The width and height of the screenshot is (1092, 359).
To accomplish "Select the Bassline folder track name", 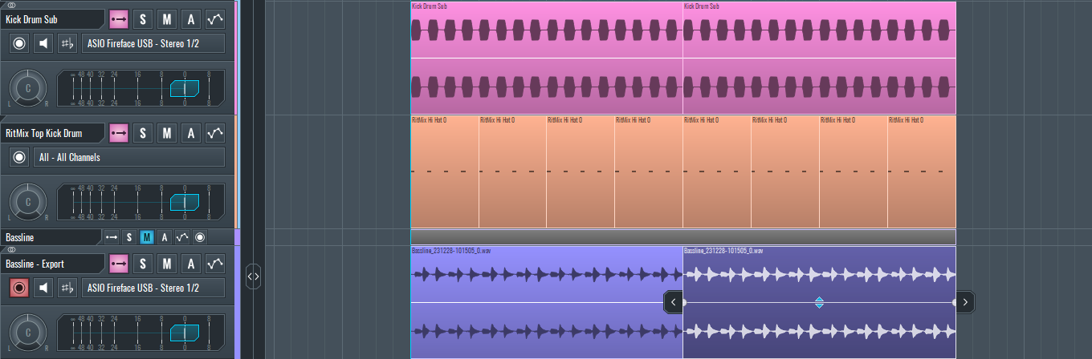I will 51,237.
